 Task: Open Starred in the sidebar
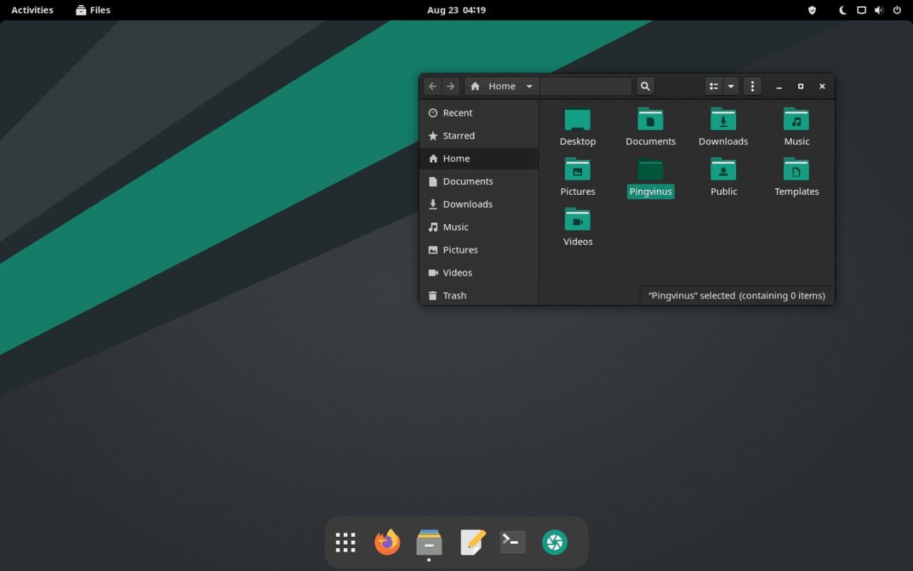(479, 136)
